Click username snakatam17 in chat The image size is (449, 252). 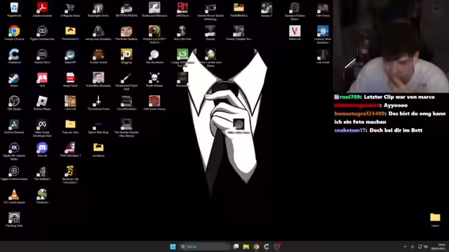point(350,130)
